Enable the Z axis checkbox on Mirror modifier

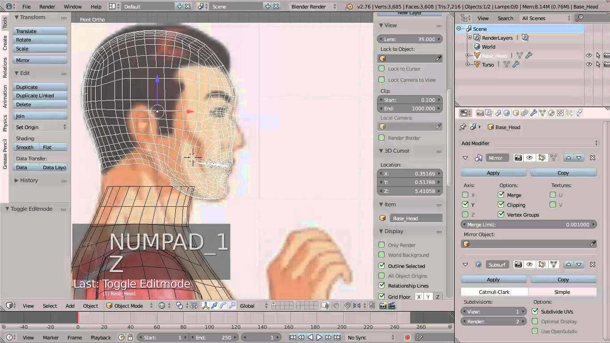tap(466, 214)
